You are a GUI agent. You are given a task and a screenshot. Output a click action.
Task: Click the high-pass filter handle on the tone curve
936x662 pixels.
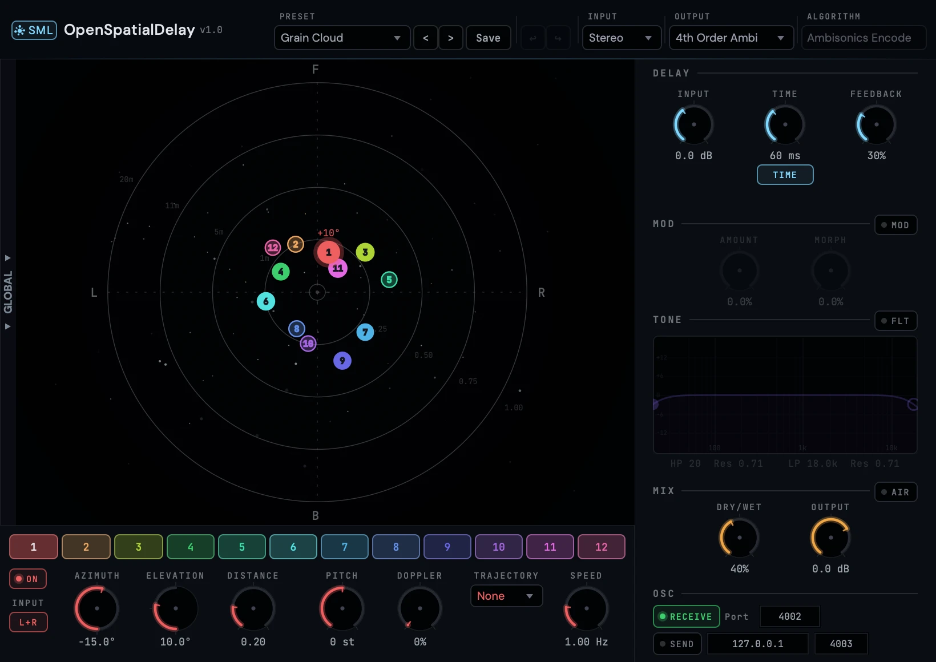[656, 405]
